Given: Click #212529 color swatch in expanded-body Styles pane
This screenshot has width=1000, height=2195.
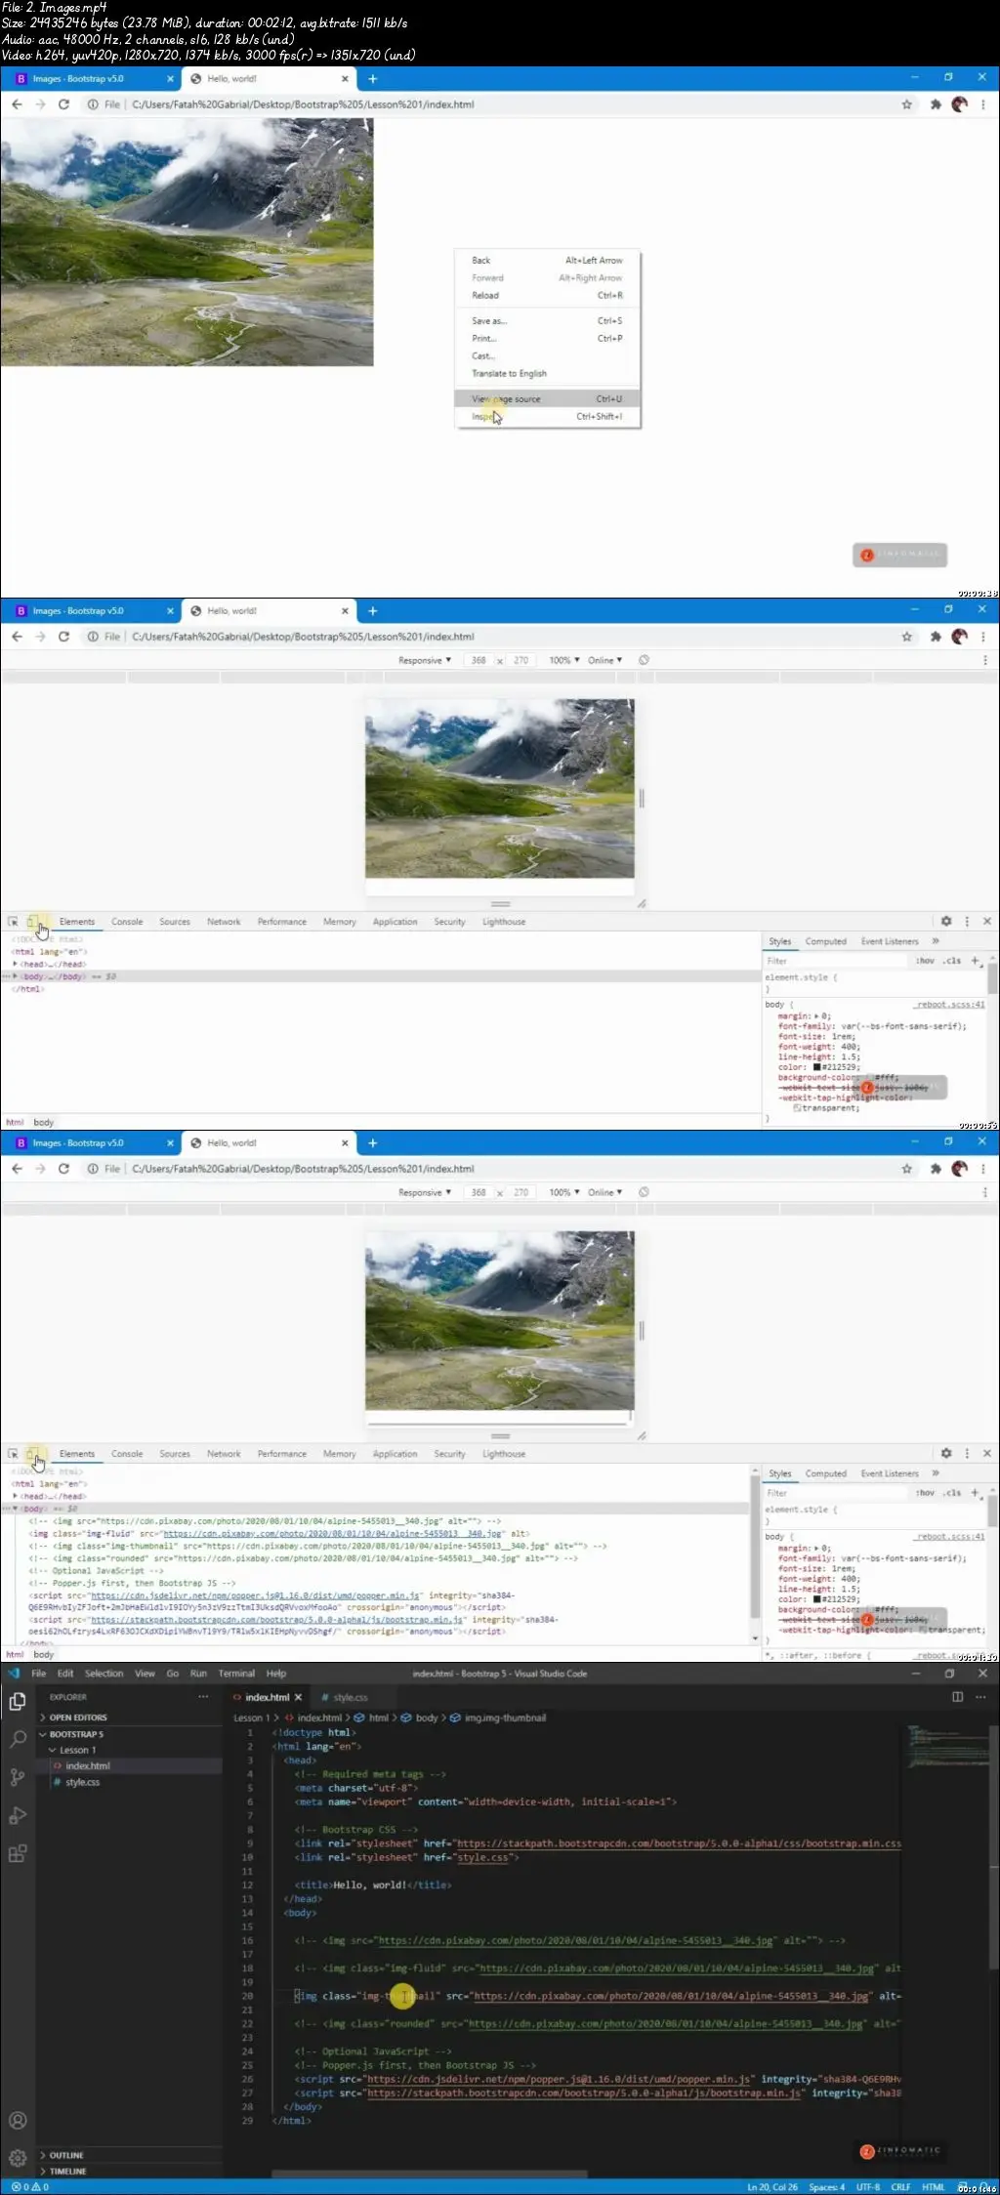Looking at the screenshot, I should tap(817, 1599).
